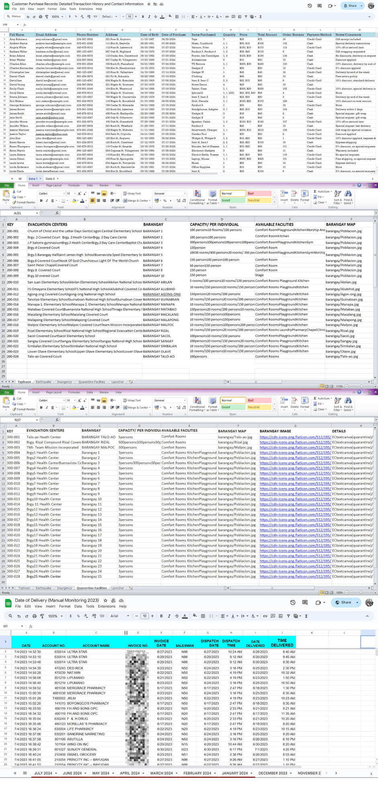Click Google Sheets logo in Date of Delivery window
This screenshot has width=378, height=803.
point(8,603)
